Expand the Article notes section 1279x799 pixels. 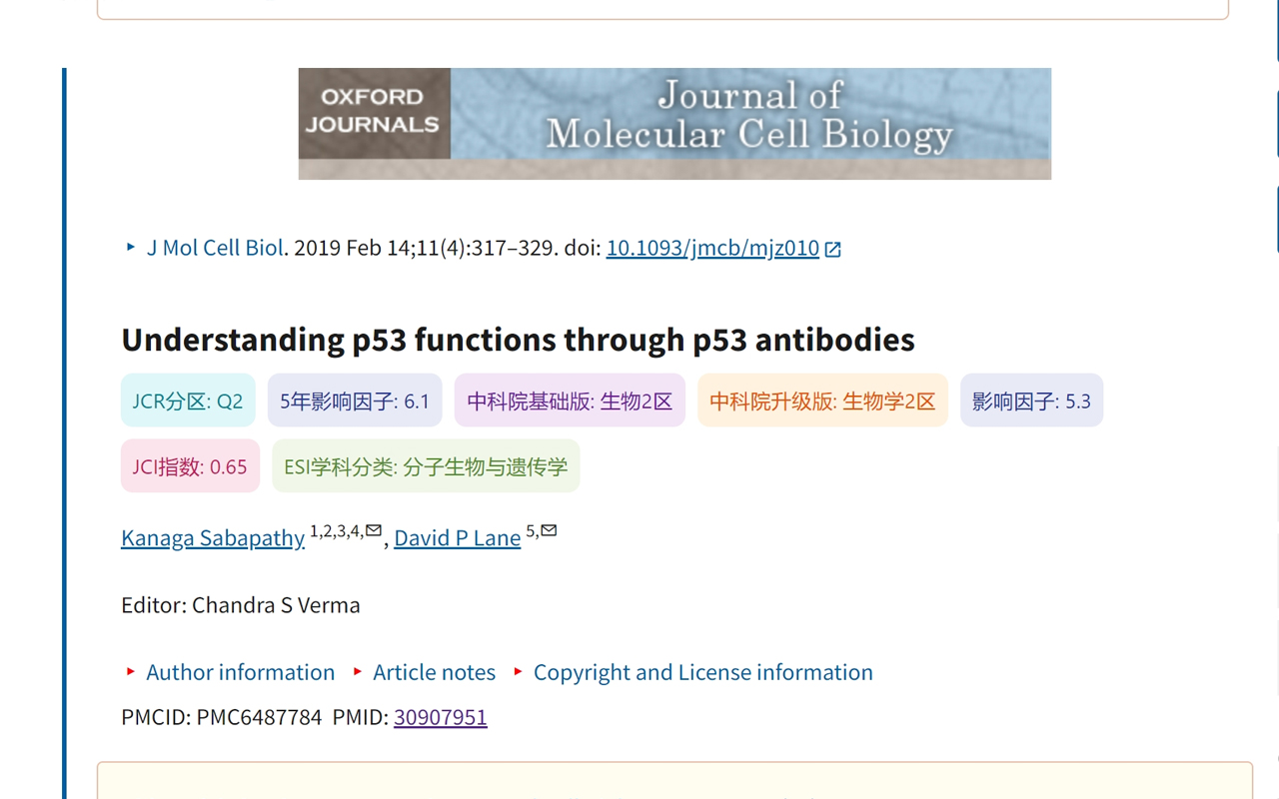pos(434,672)
